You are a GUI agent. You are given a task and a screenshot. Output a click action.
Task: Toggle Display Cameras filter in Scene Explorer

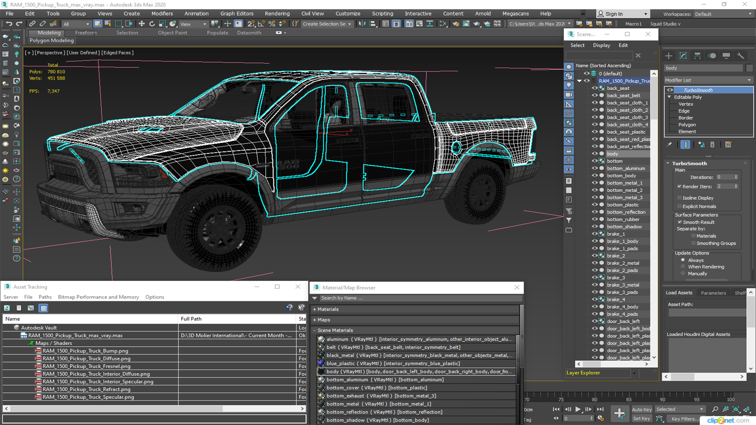[569, 95]
